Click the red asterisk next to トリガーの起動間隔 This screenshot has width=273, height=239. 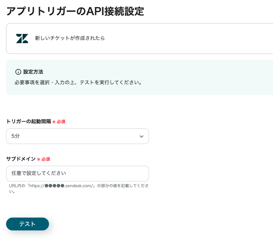pyautogui.click(x=54, y=122)
